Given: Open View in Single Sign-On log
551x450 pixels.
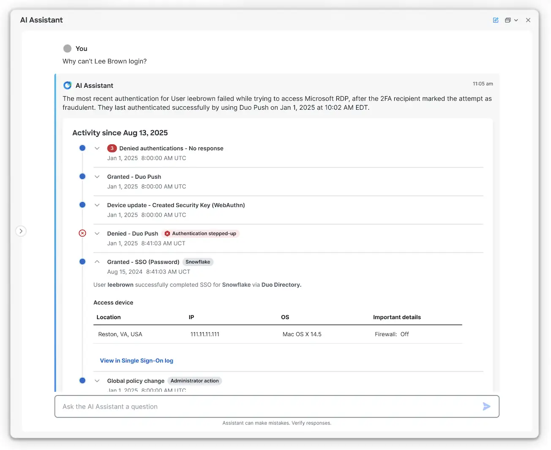Looking at the screenshot, I should click(x=136, y=361).
